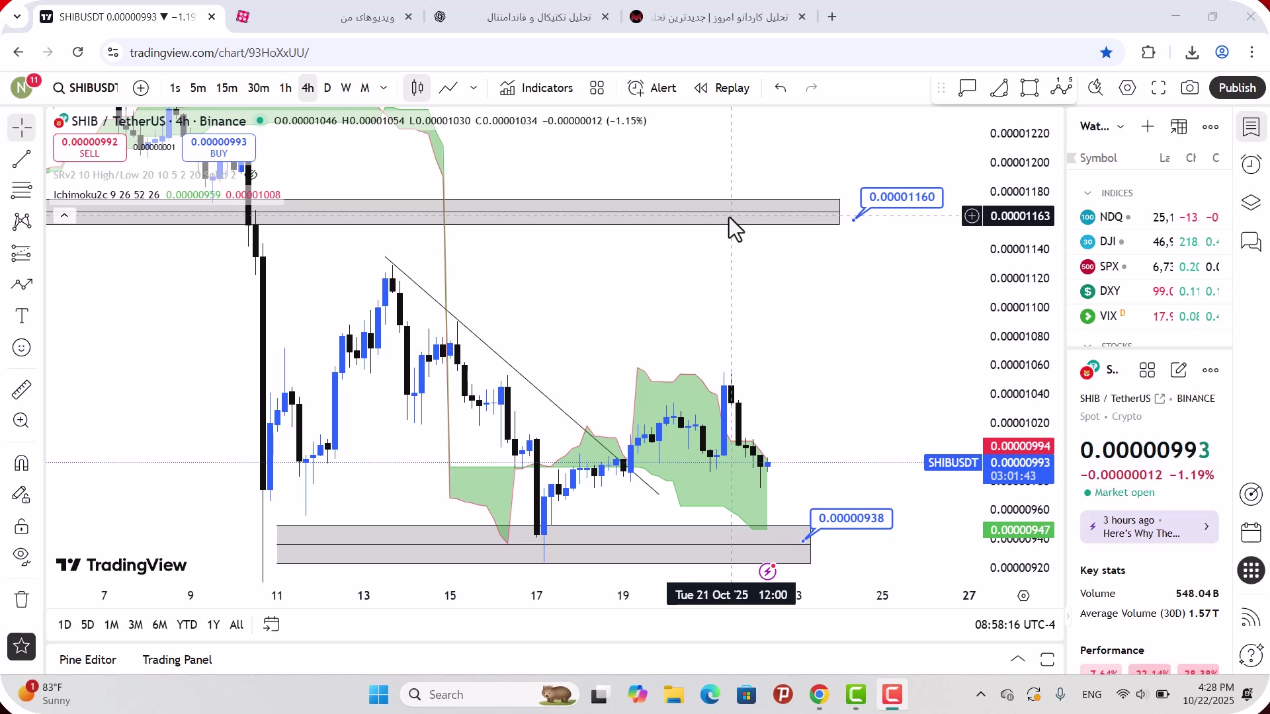The image size is (1270, 714).
Task: Click the blue BUY price button
Action: 219,147
